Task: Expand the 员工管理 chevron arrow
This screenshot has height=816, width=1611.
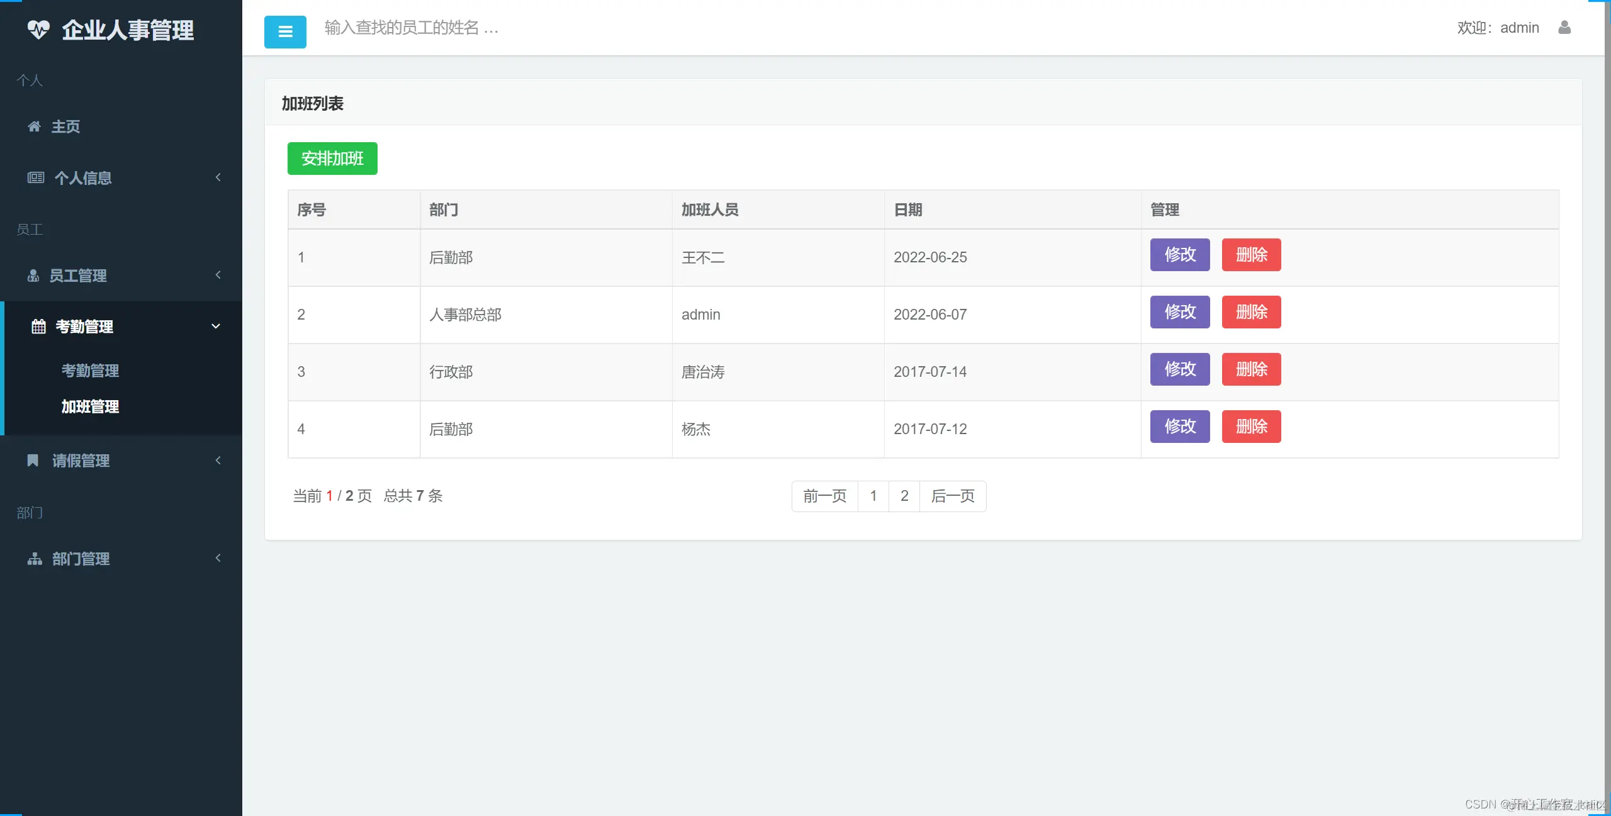Action: click(x=218, y=275)
